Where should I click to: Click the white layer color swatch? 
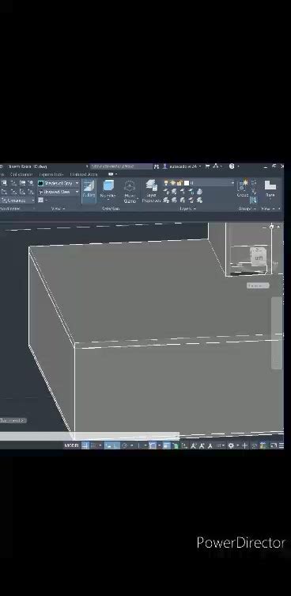[187, 183]
